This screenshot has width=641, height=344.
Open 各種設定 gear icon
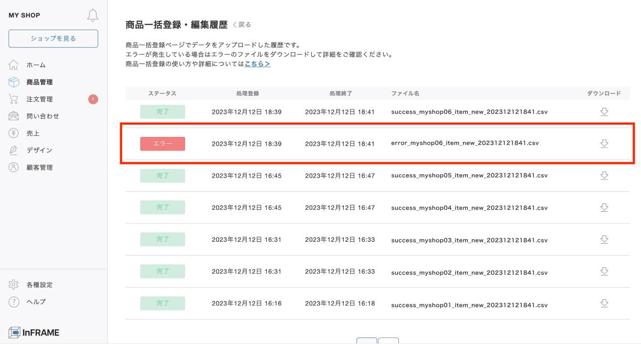click(13, 284)
